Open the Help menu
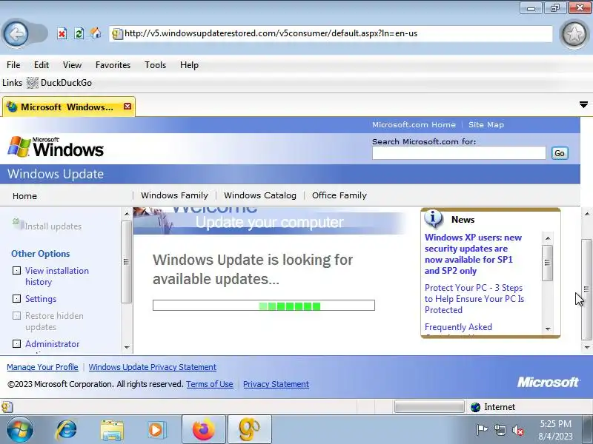The height and width of the screenshot is (444, 593). (189, 65)
